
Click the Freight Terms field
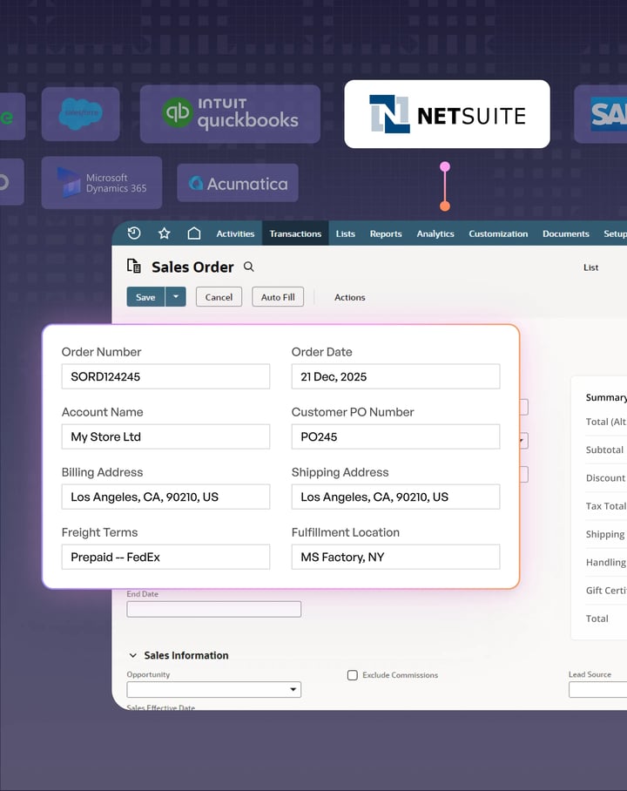click(165, 558)
